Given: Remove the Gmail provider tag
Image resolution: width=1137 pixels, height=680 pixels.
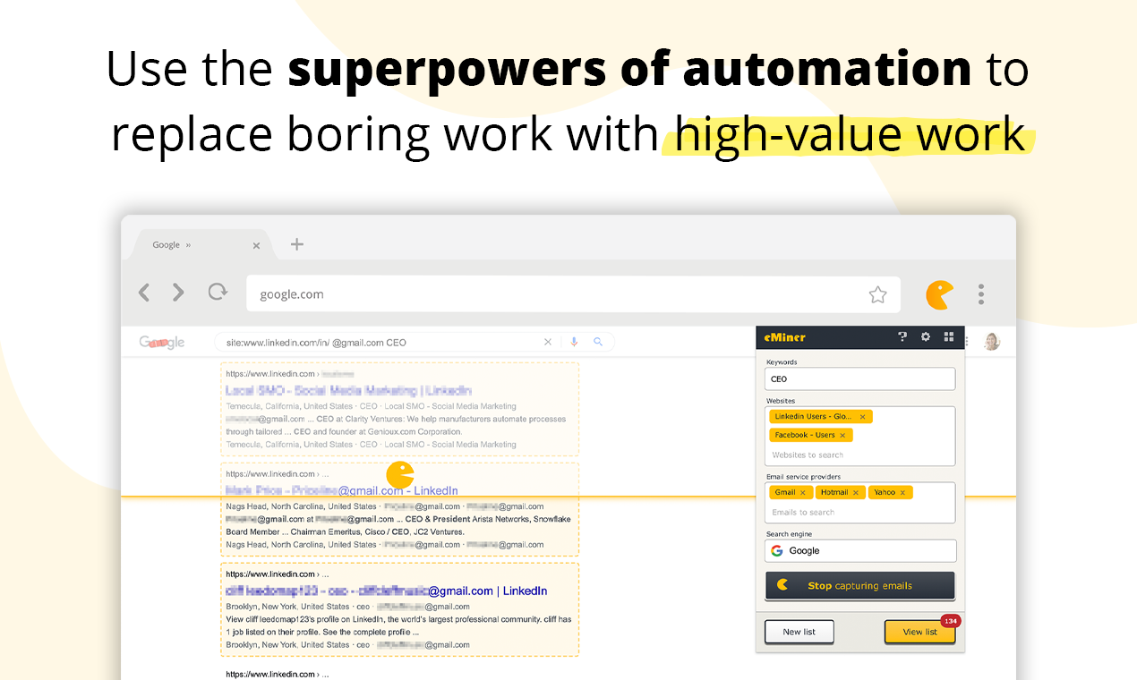Looking at the screenshot, I should [x=802, y=493].
